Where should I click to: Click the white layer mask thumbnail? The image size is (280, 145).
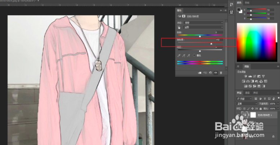[x=253, y=115]
